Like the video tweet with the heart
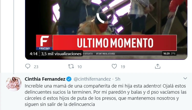192x110 pixels. 114,66
